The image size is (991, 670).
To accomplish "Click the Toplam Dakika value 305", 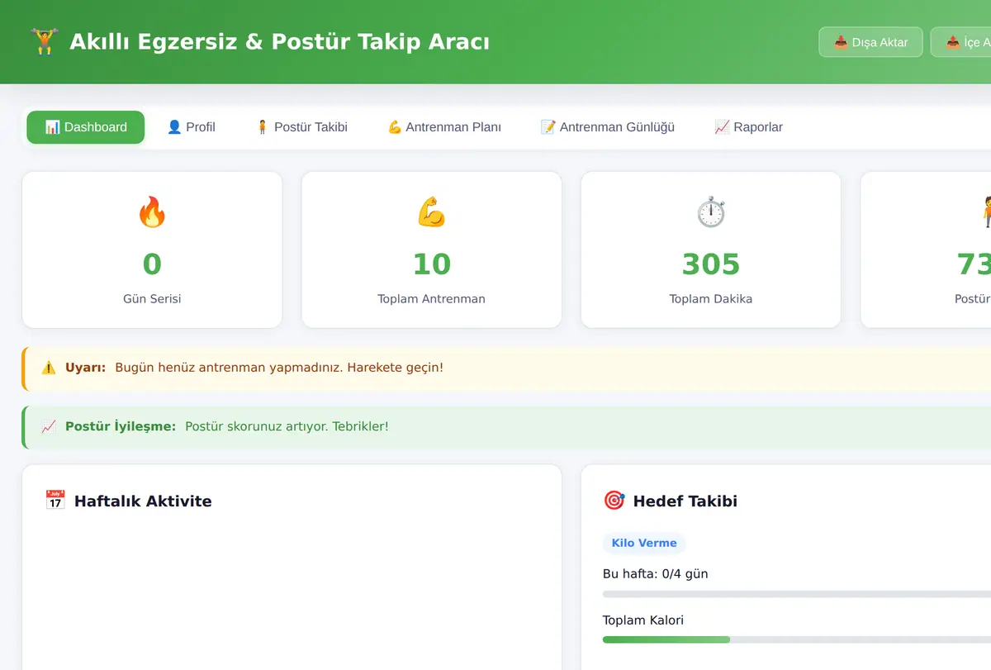I will (x=711, y=264).
